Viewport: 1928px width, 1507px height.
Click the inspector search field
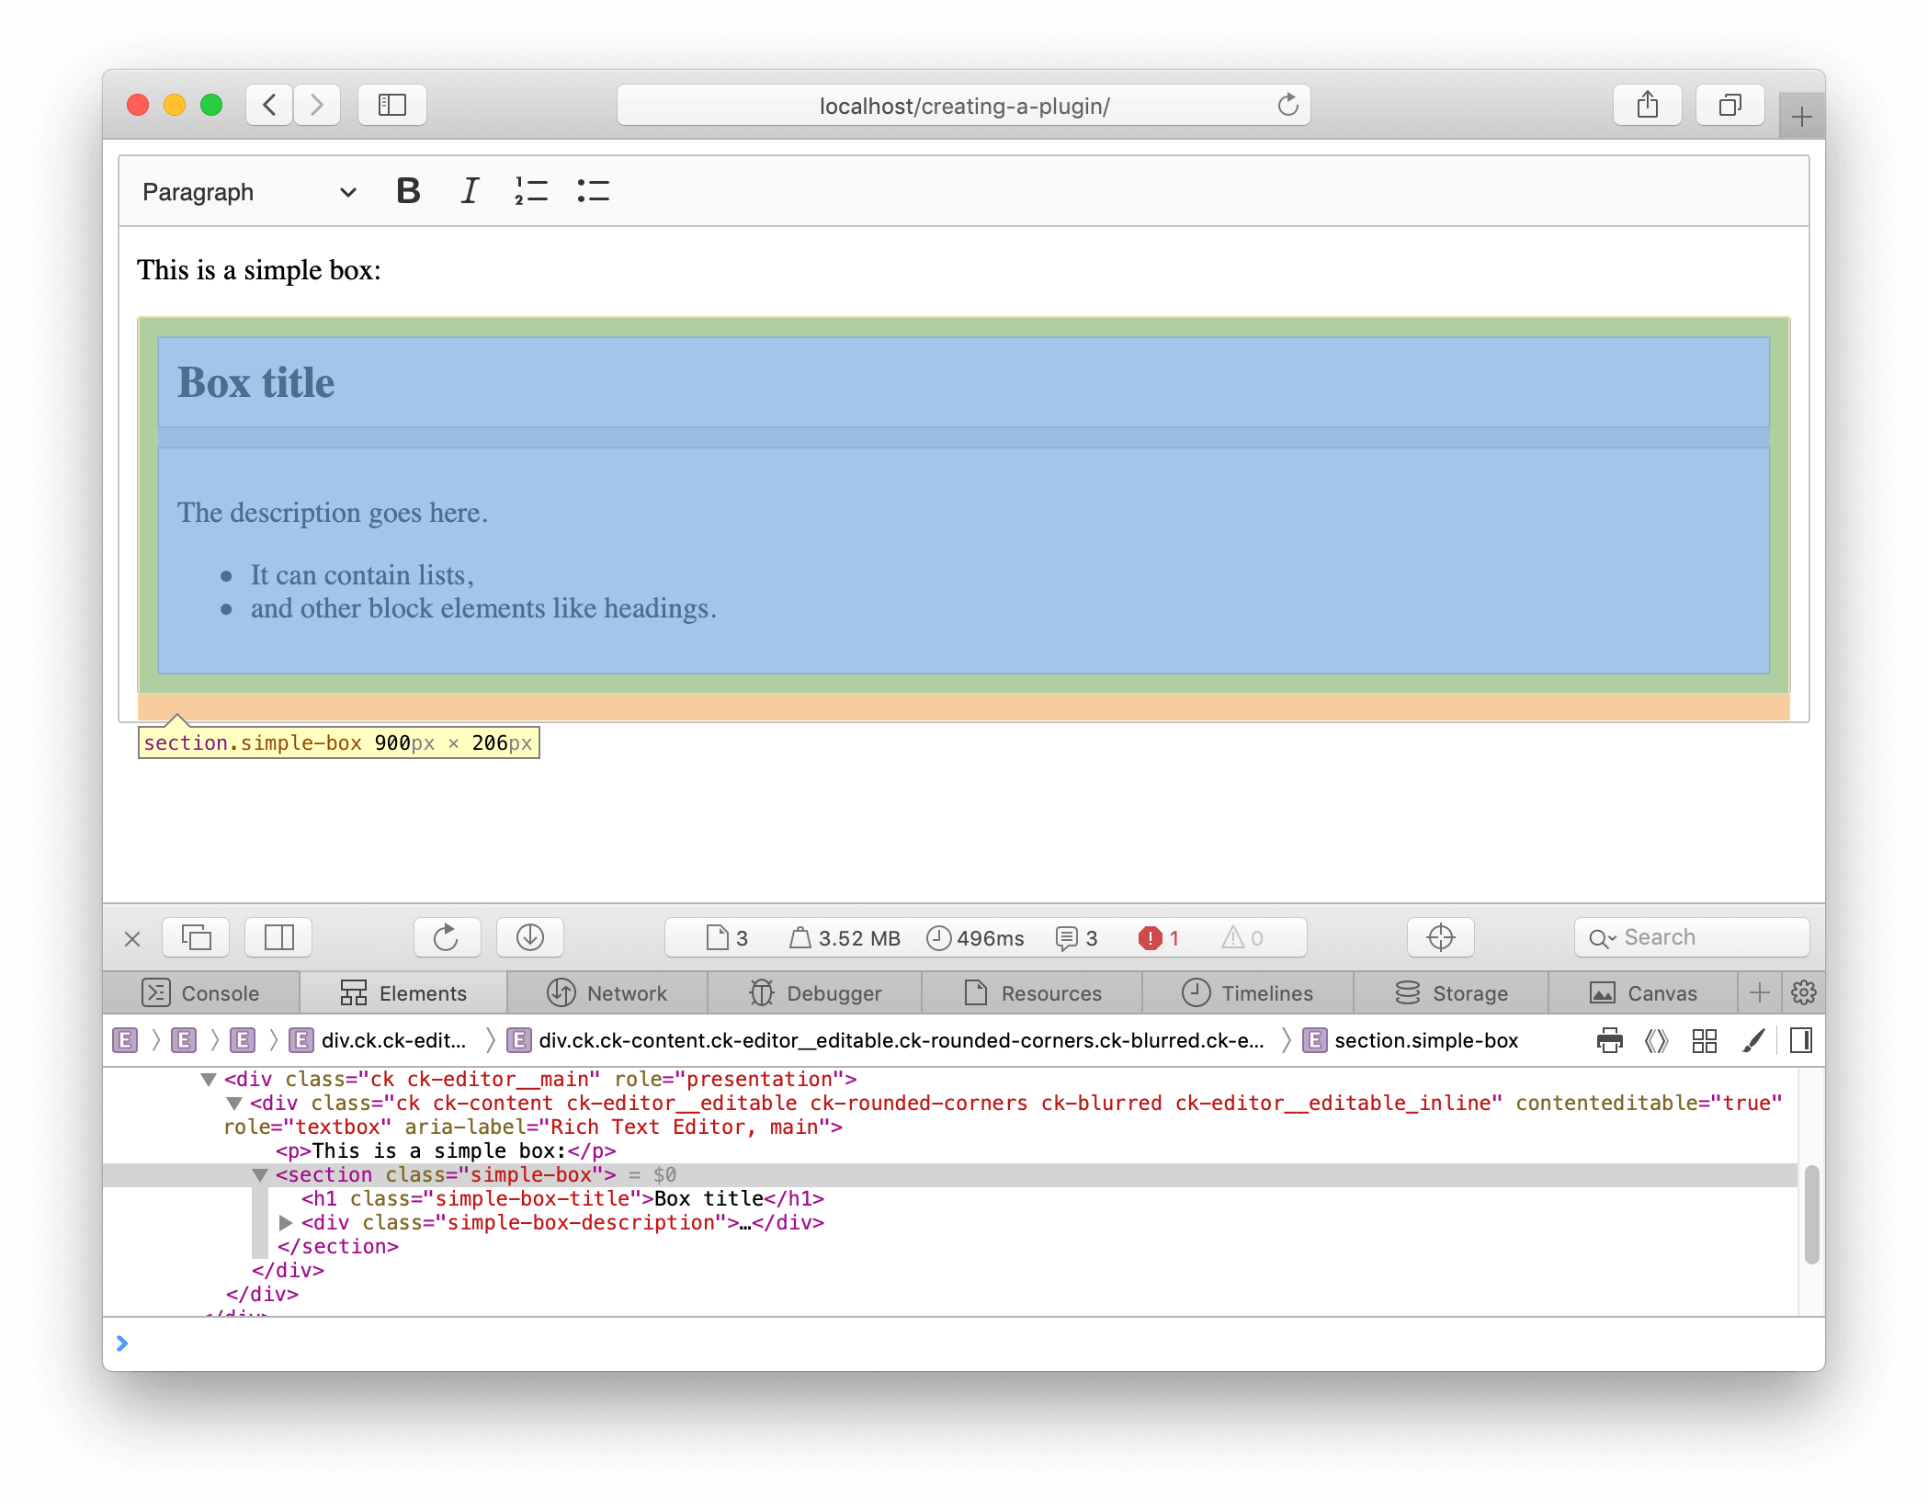[1691, 936]
